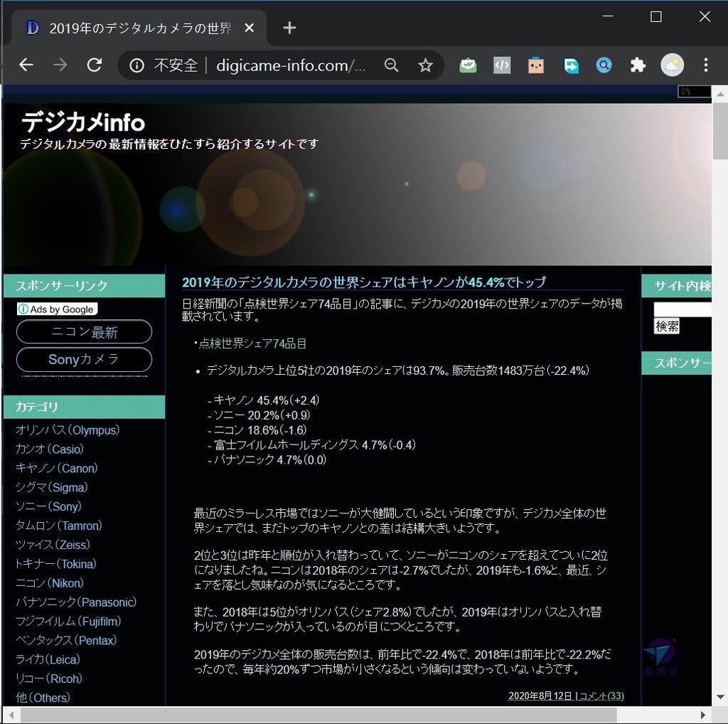Open the blue search extension icon
The width and height of the screenshot is (728, 724).
(604, 65)
